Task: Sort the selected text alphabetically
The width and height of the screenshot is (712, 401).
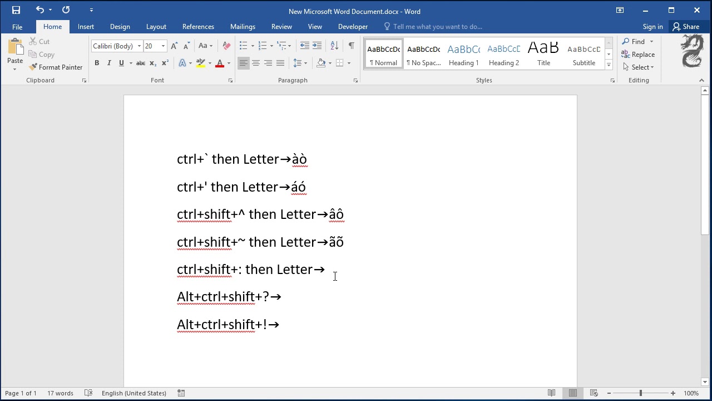Action: click(x=334, y=46)
